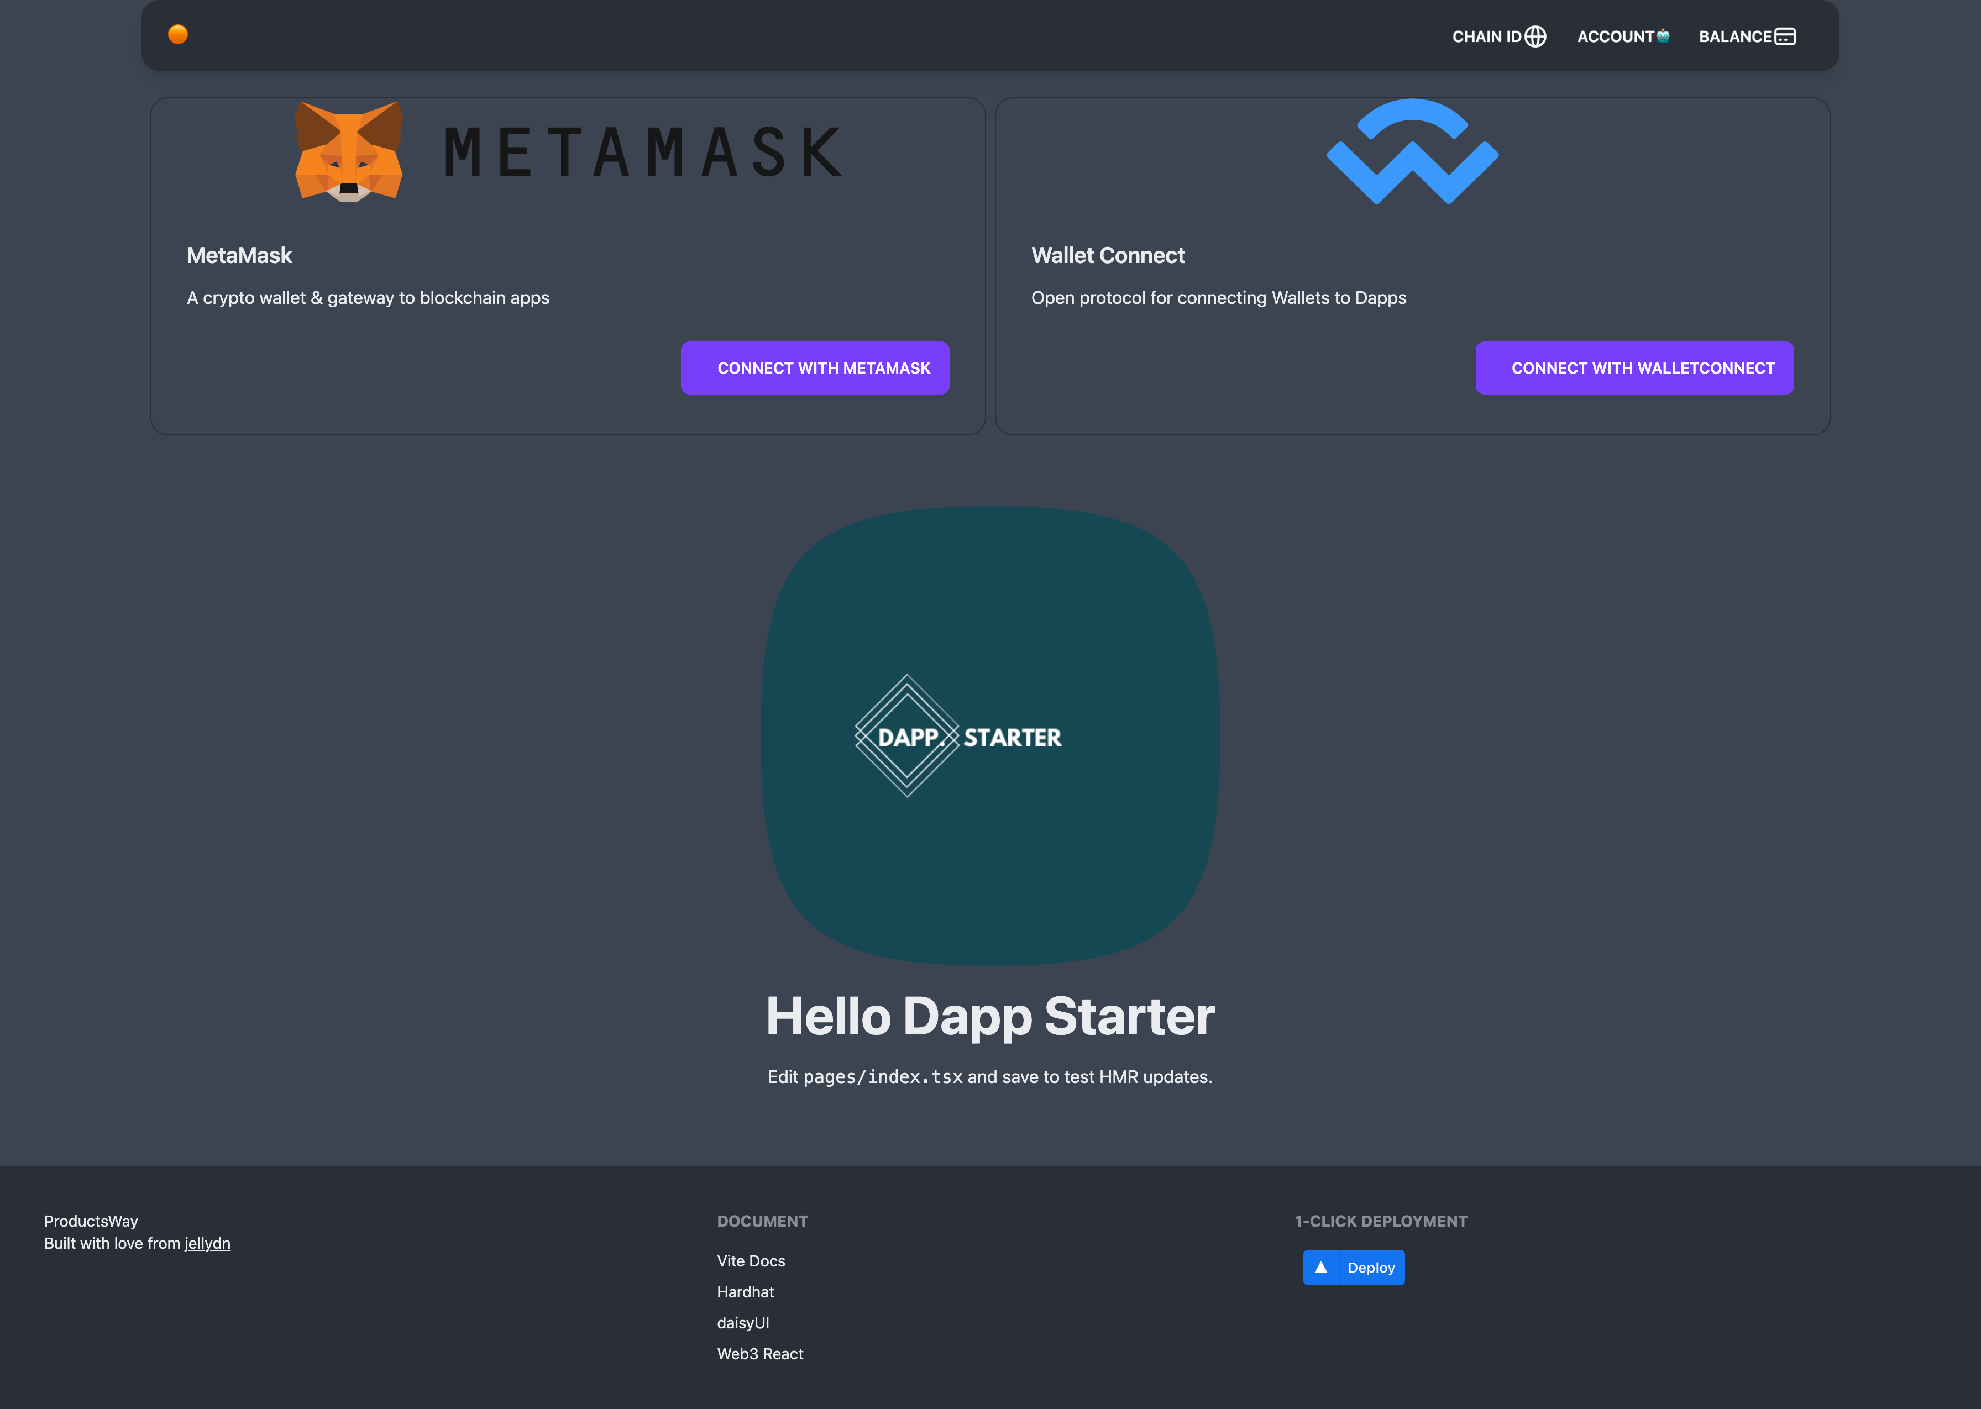
Task: Click the Balance credit card icon
Action: pos(1785,36)
